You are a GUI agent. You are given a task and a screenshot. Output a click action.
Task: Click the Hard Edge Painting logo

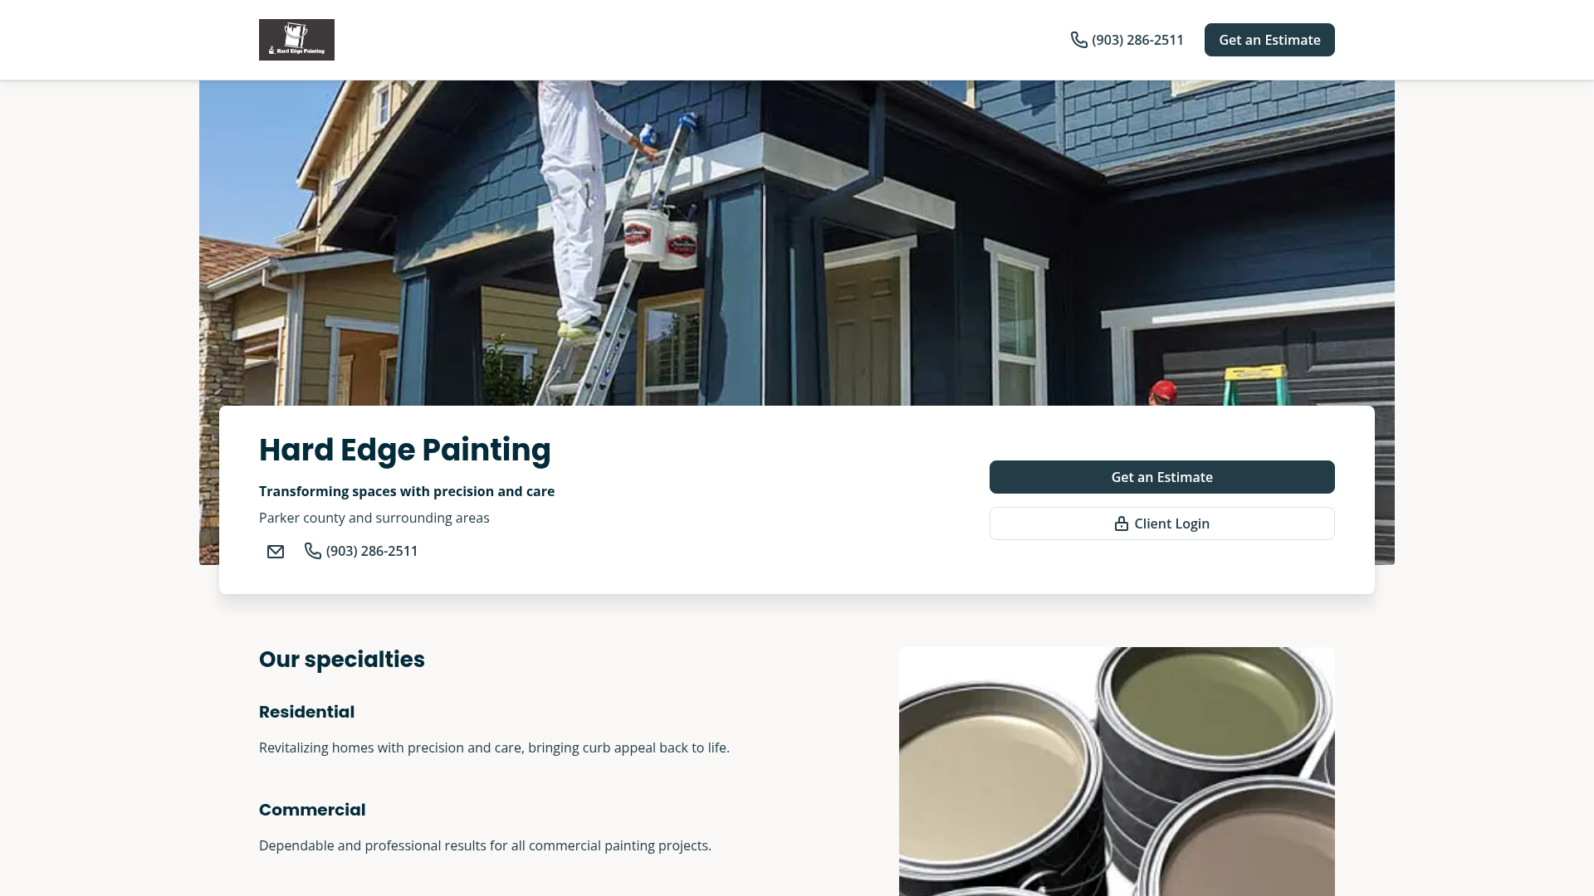click(296, 40)
